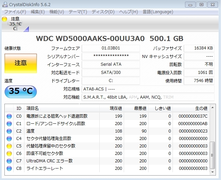221x180 pixels.
Task: Click the blue status icon for C4 row
Action: 9,139
